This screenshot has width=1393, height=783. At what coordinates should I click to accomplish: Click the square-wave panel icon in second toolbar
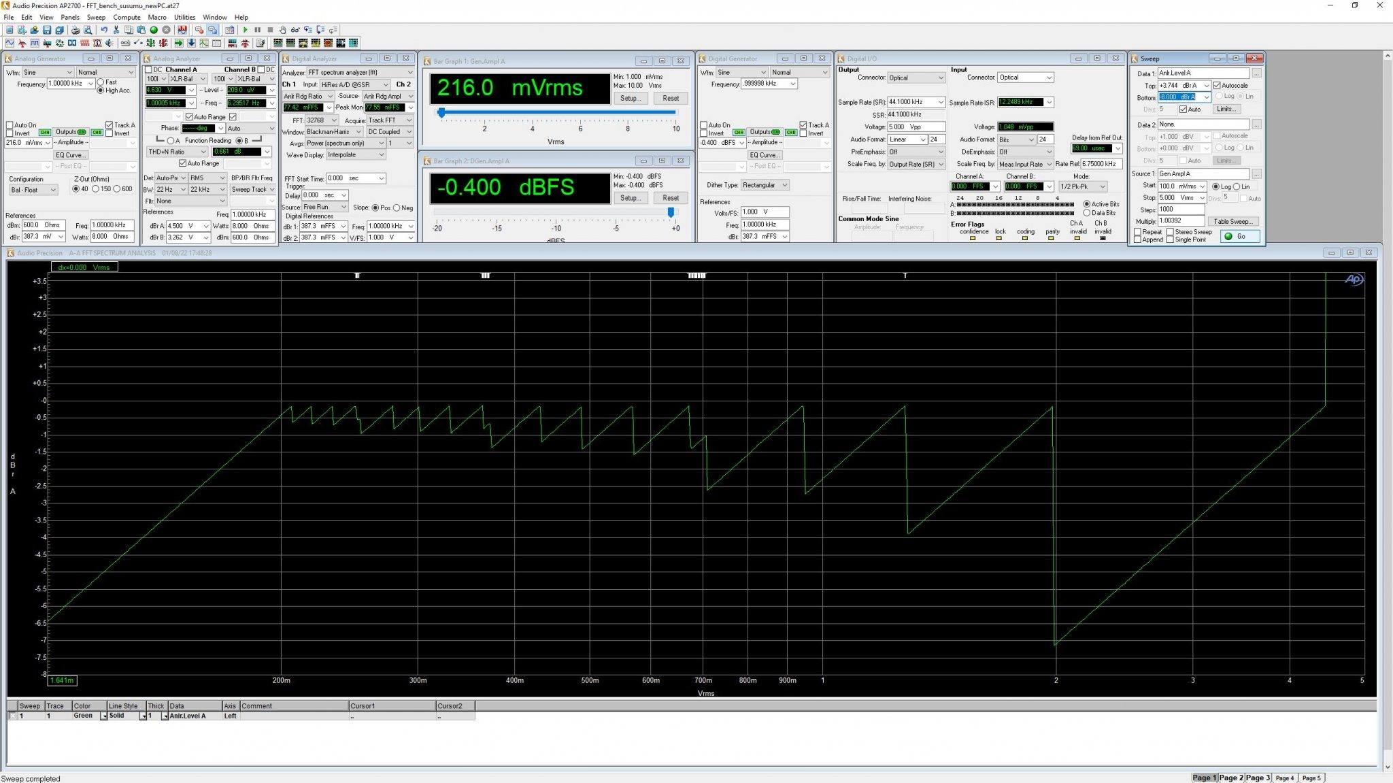pos(35,43)
